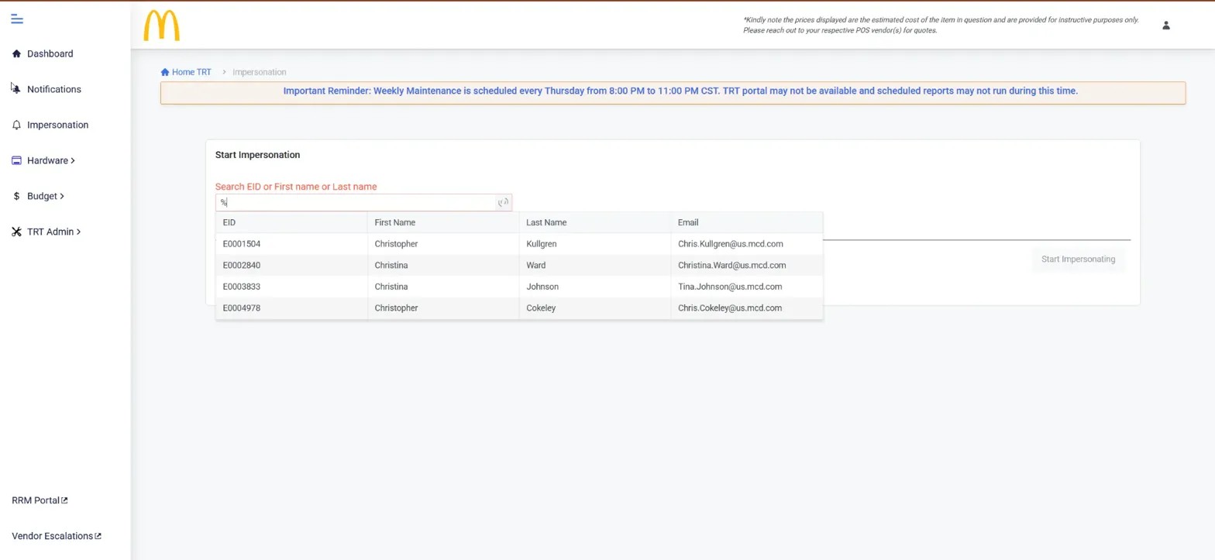
Task: Click the spinner icon in search field
Action: click(x=503, y=202)
